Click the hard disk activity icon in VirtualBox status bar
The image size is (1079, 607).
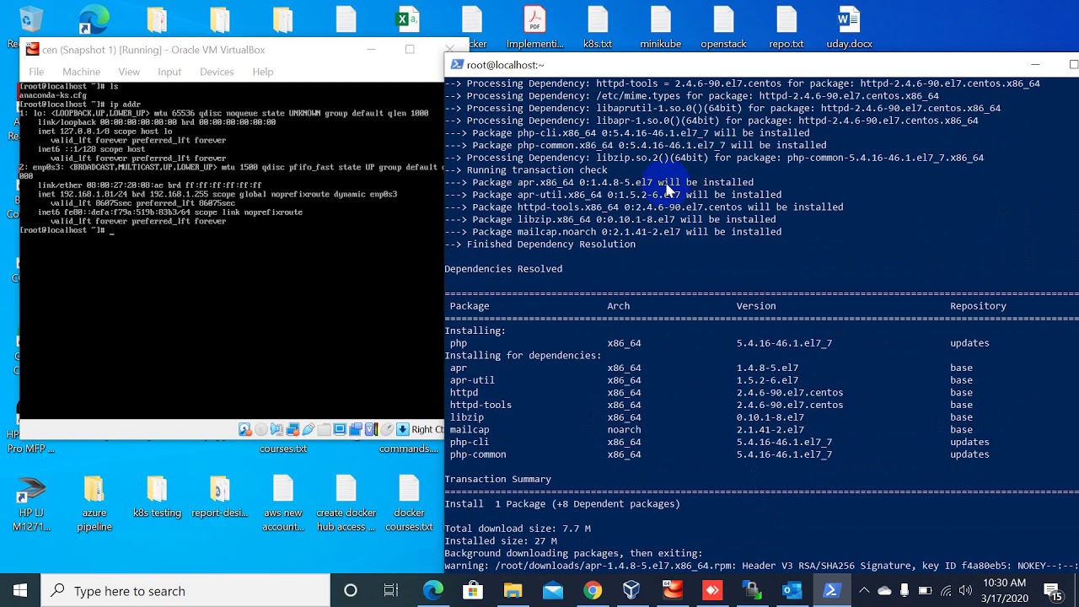pyautogui.click(x=245, y=429)
